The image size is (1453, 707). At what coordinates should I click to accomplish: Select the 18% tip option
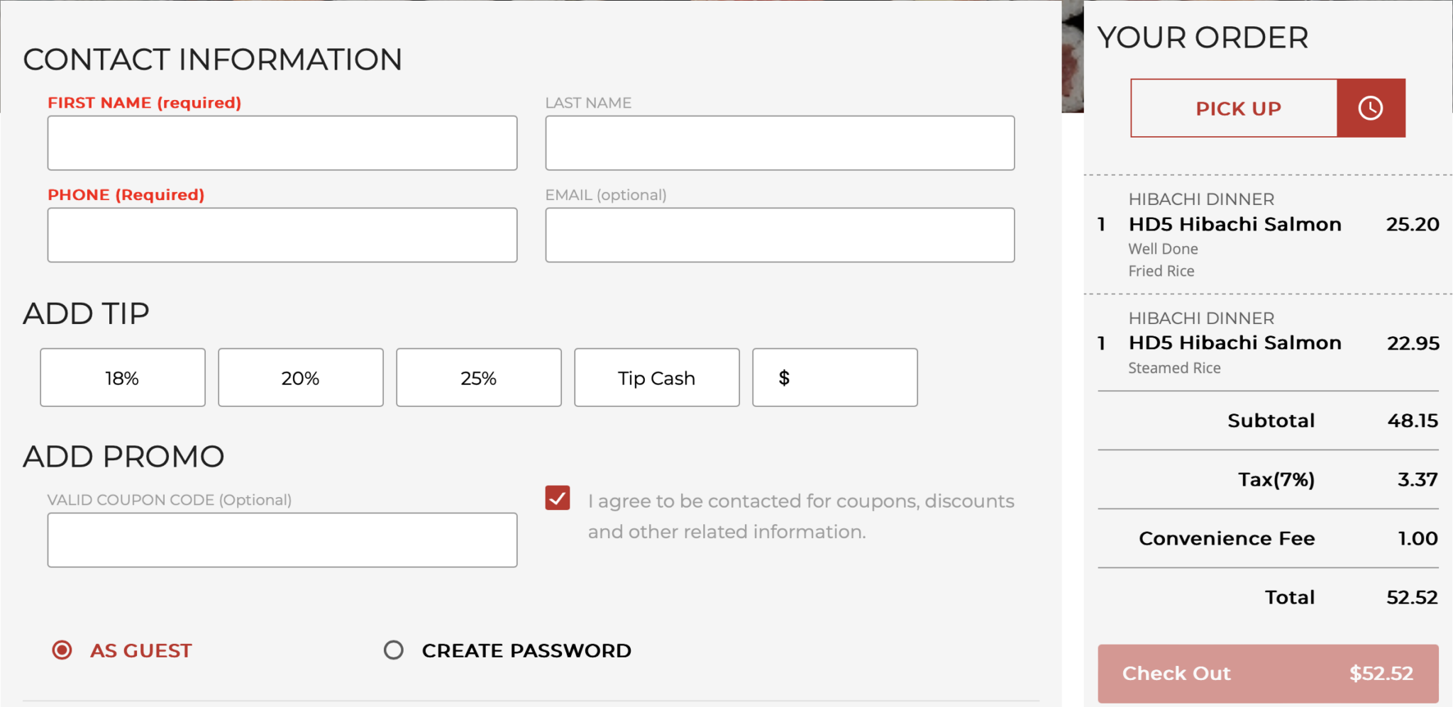pos(123,378)
